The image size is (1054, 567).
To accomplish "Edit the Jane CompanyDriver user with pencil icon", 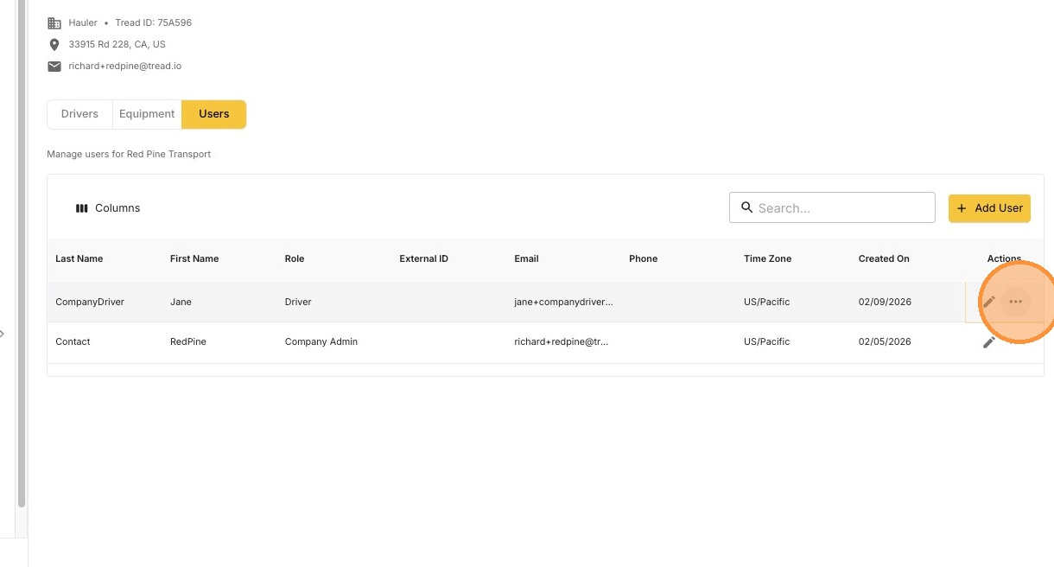I will 989,302.
